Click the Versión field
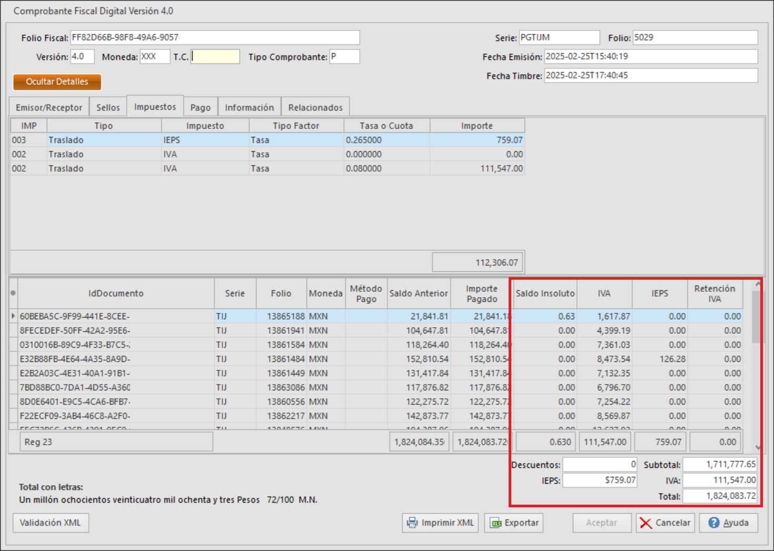The width and height of the screenshot is (774, 551). coord(83,56)
